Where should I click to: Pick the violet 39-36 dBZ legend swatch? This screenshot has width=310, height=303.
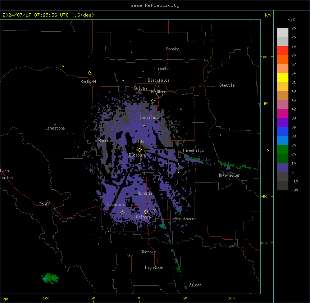[283, 123]
